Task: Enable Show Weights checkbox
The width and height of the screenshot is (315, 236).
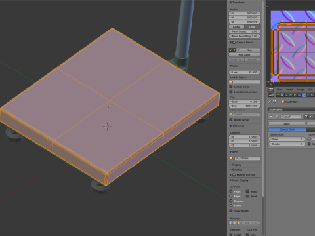Action: (x=231, y=211)
